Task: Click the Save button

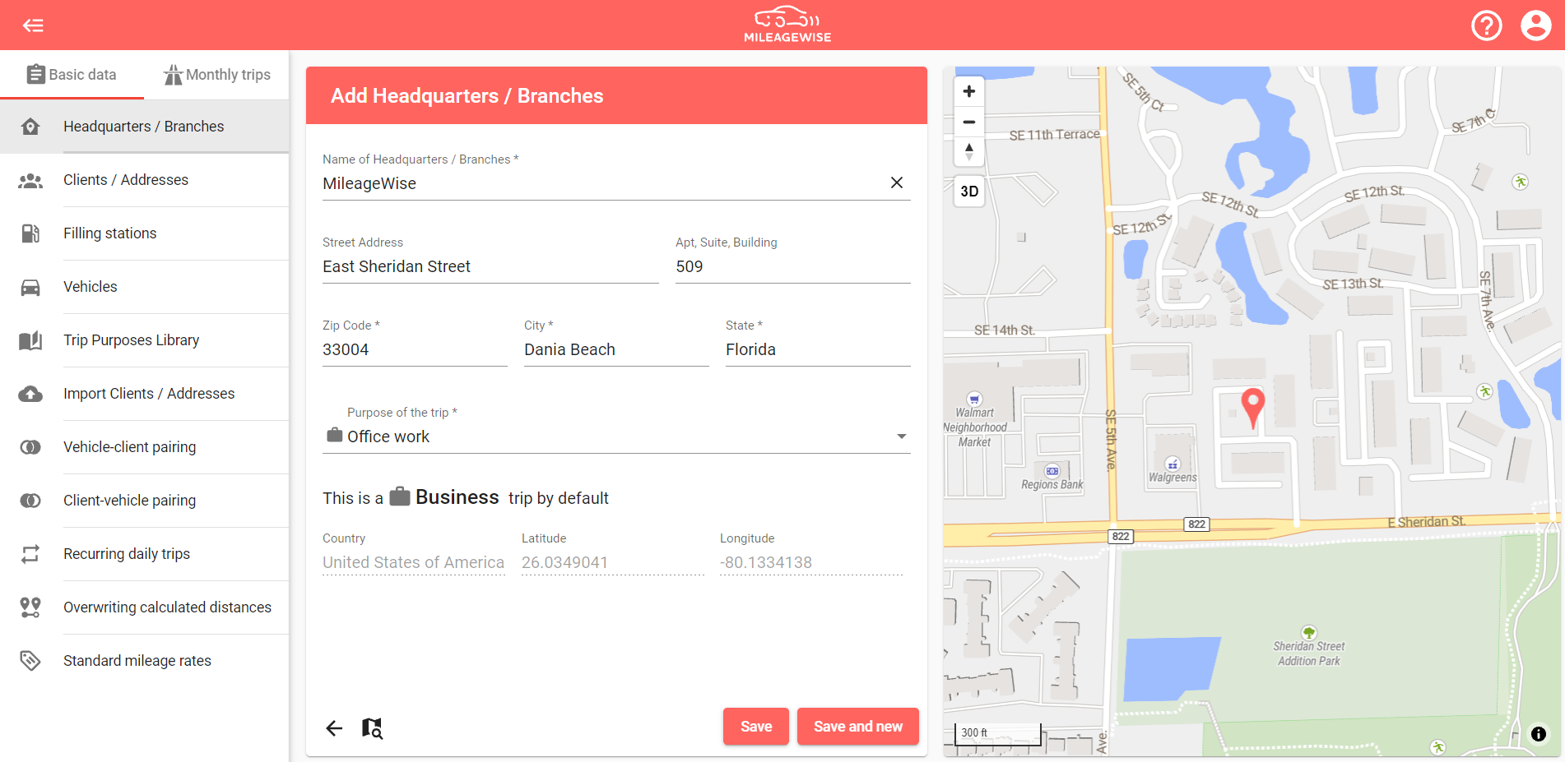Action: tap(755, 727)
